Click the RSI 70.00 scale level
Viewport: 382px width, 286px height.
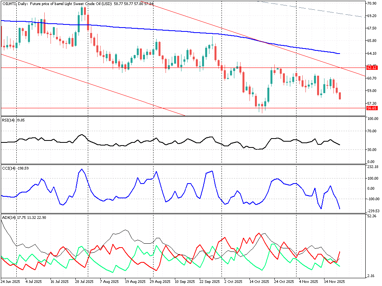[372, 131]
